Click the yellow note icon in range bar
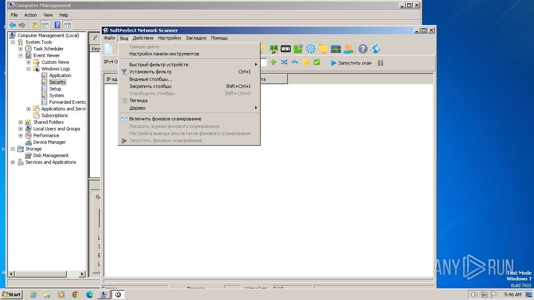This screenshot has width=534, height=300. click(306, 62)
